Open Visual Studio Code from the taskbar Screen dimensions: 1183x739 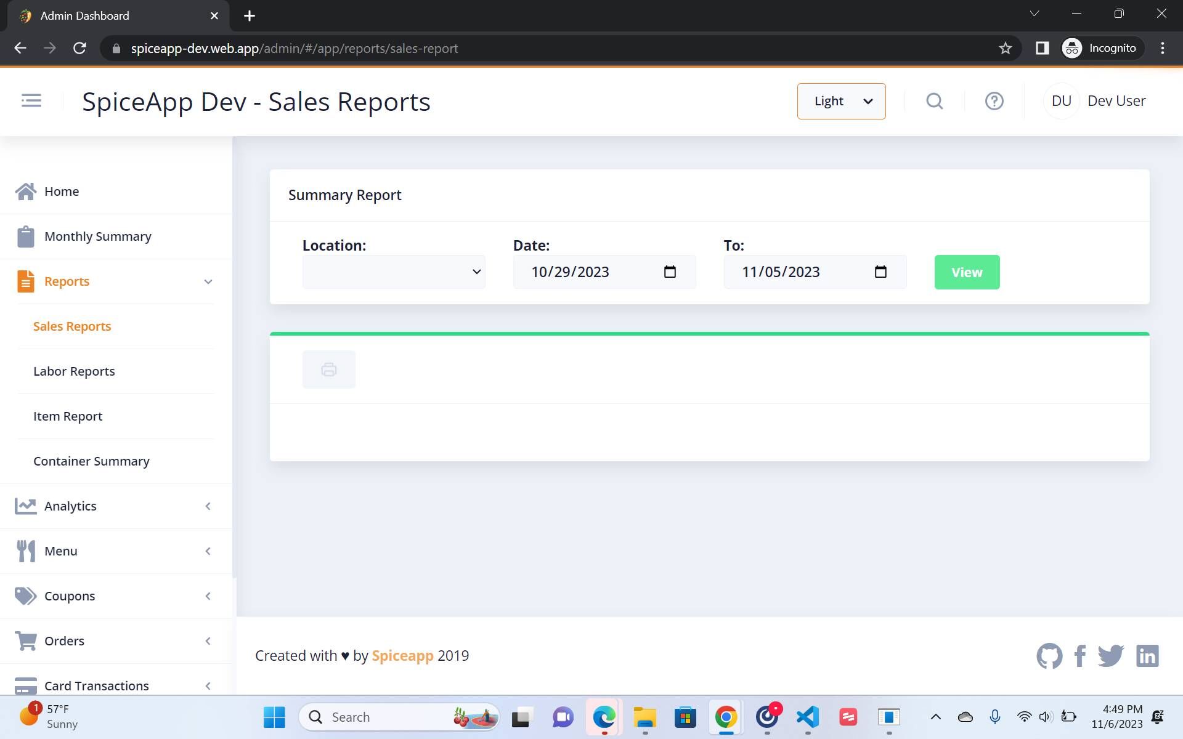pos(808,717)
